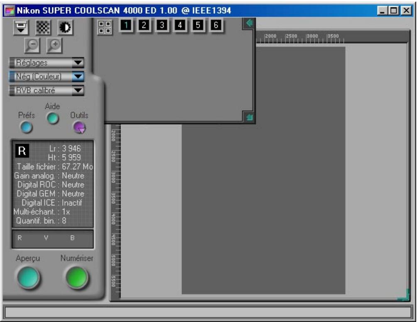
Task: Click the Digital GEM : Neutre row
Action: (x=51, y=194)
